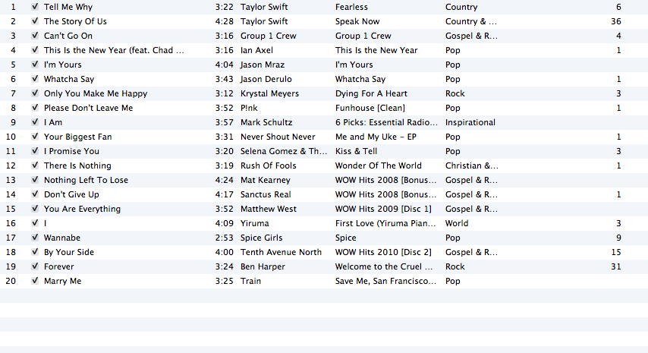This screenshot has width=648, height=353.
Task: Click the artist name Yiruma
Action: tap(255, 223)
